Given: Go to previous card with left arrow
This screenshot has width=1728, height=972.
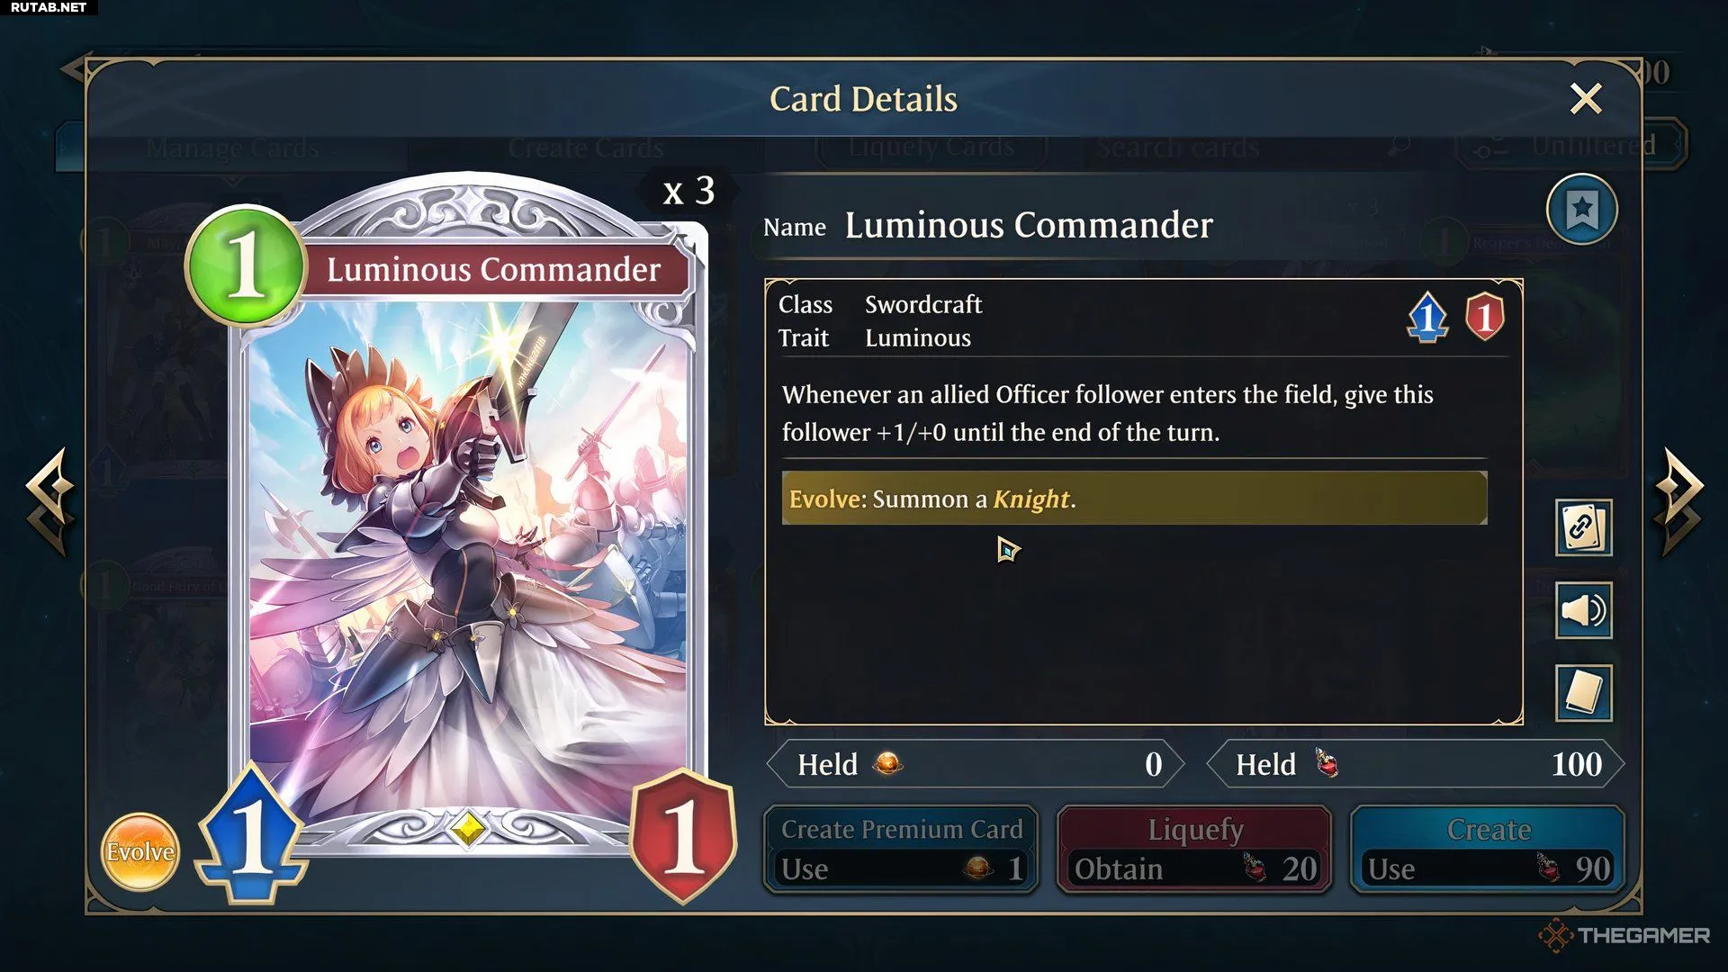Looking at the screenshot, I should click(49, 501).
